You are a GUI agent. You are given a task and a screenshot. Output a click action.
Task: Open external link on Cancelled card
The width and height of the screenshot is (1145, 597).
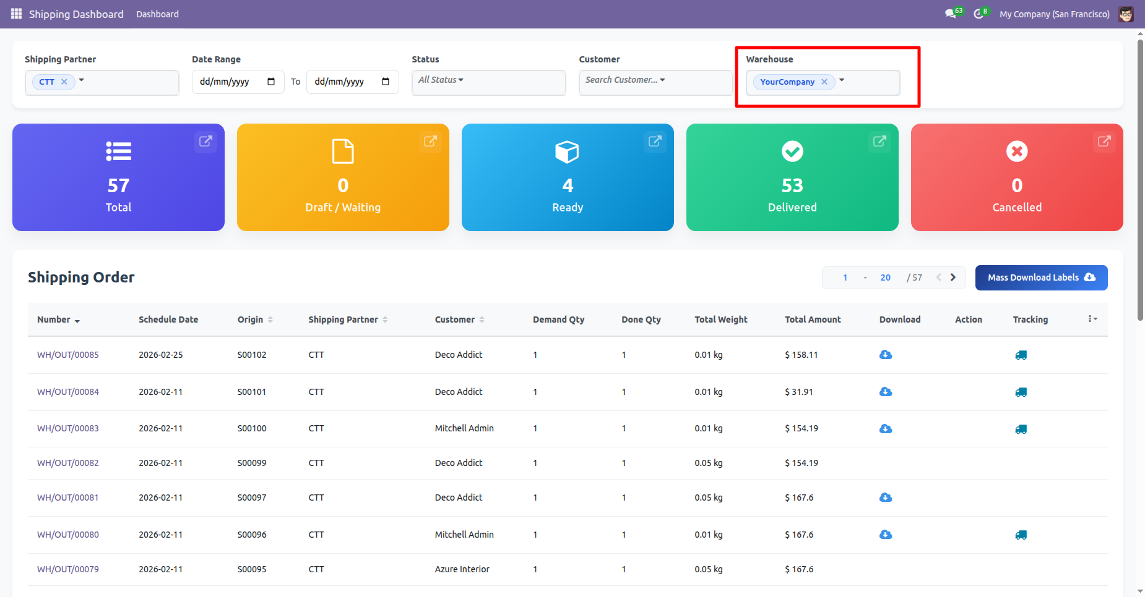pos(1104,142)
